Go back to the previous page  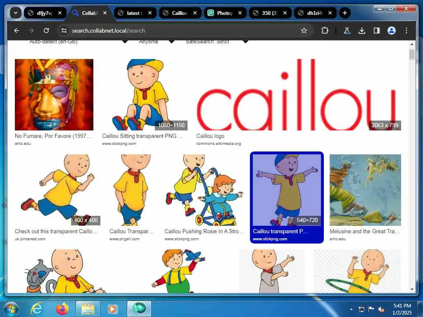17,31
